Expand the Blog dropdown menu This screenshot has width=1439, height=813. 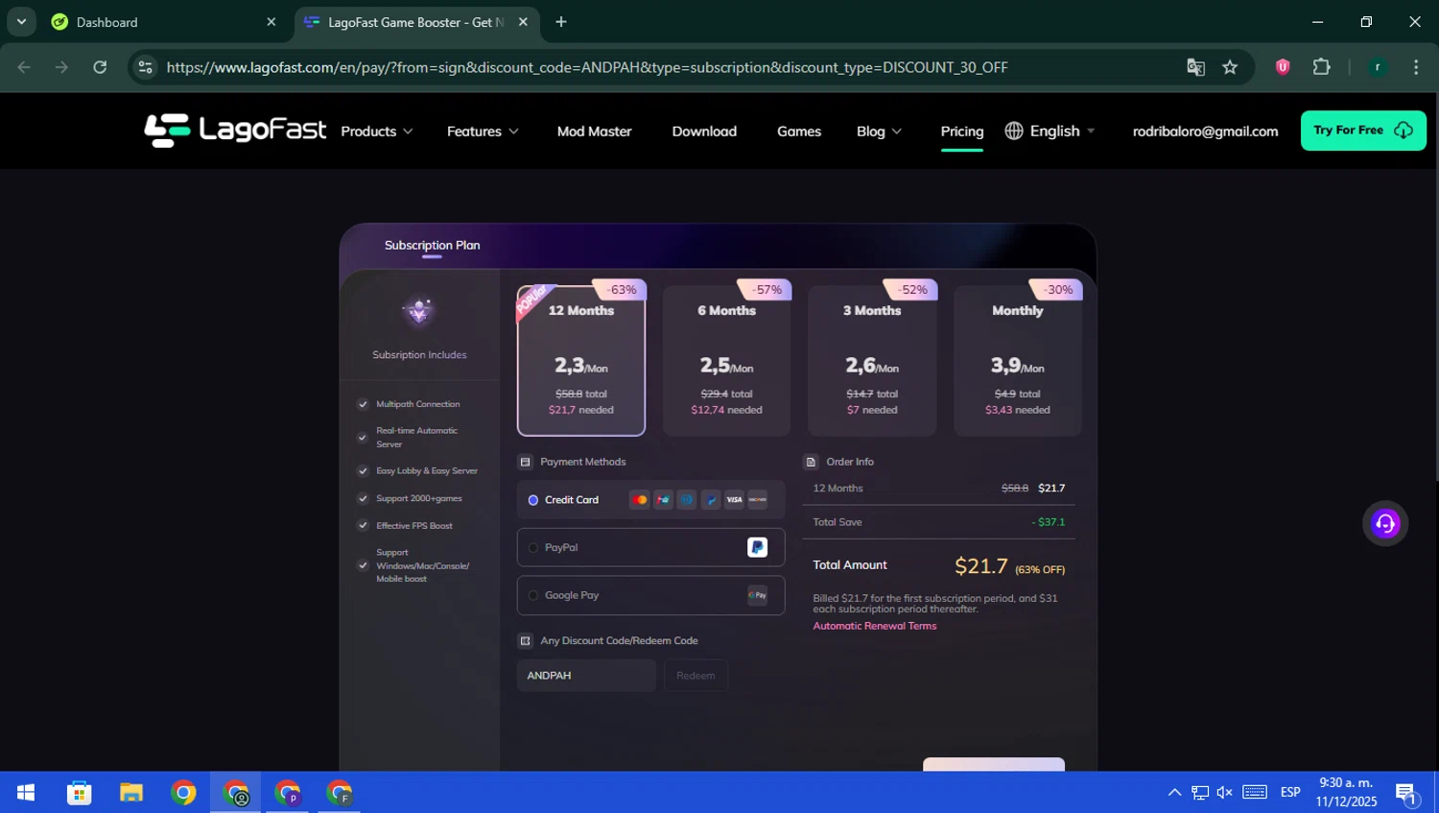click(879, 132)
